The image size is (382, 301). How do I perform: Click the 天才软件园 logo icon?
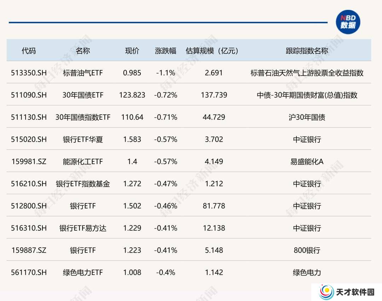pyautogui.click(x=326, y=292)
